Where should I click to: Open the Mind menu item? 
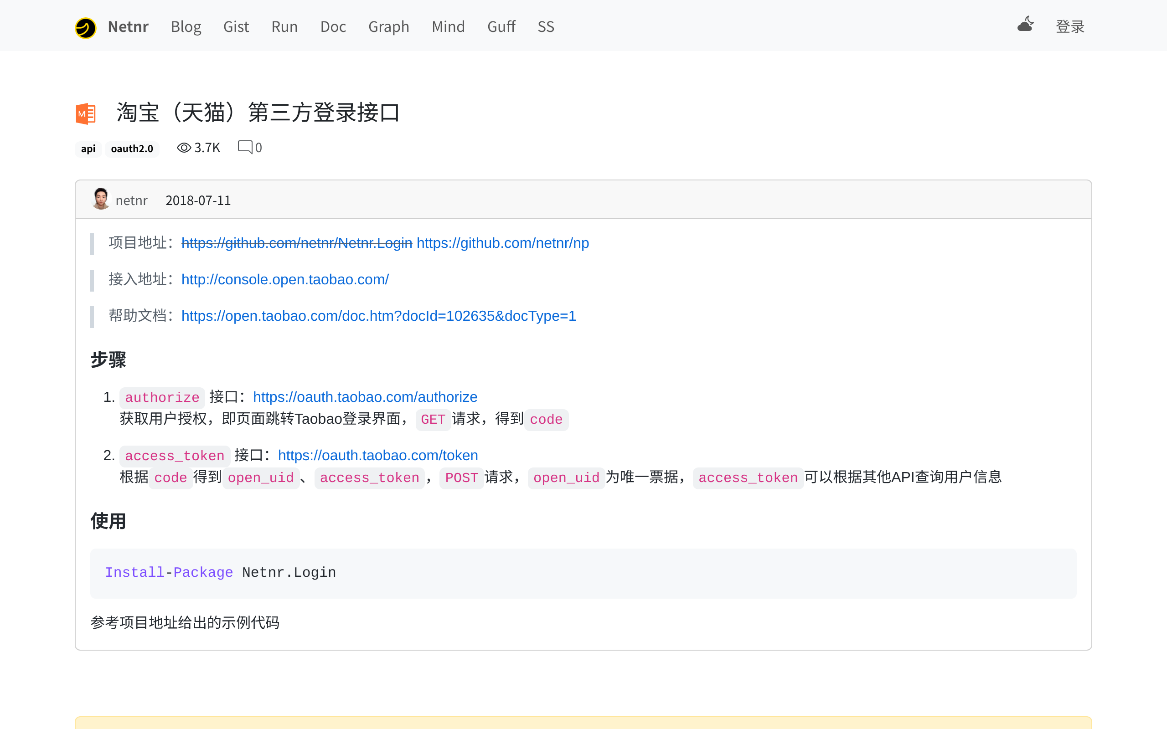448,26
